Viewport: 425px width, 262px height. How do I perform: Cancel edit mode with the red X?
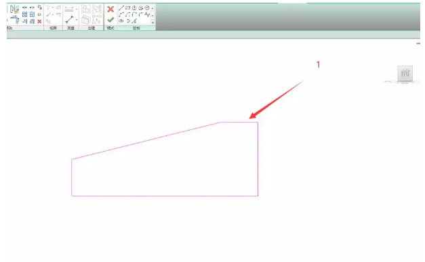pyautogui.click(x=110, y=9)
